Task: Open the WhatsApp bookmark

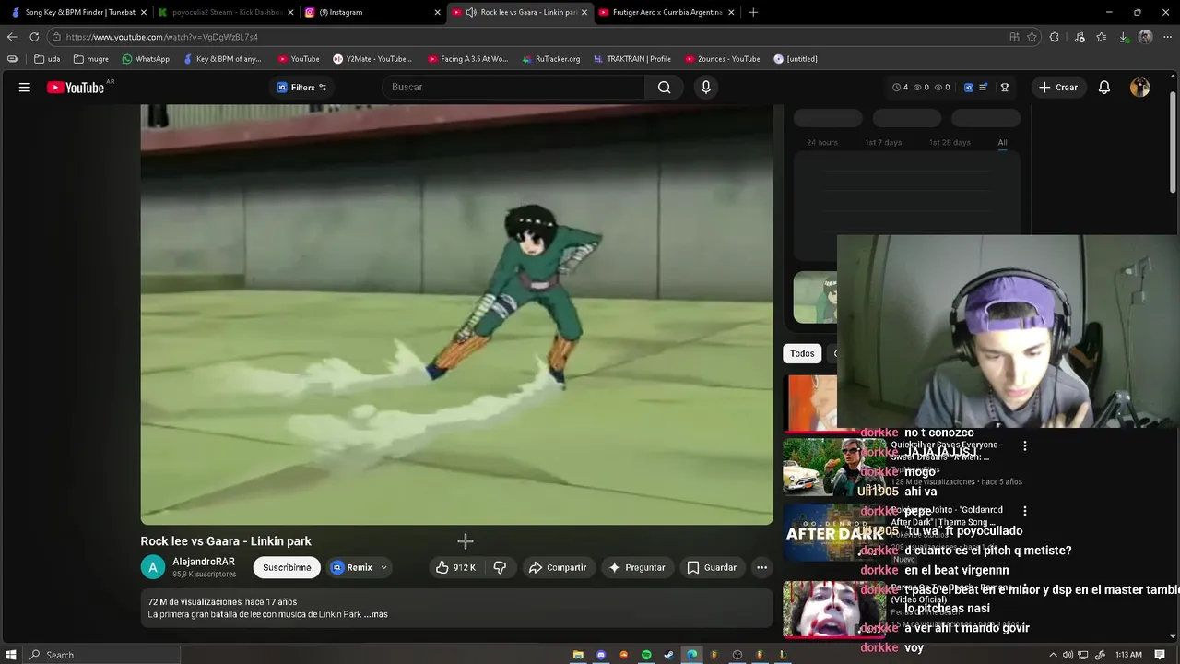Action: (x=146, y=59)
